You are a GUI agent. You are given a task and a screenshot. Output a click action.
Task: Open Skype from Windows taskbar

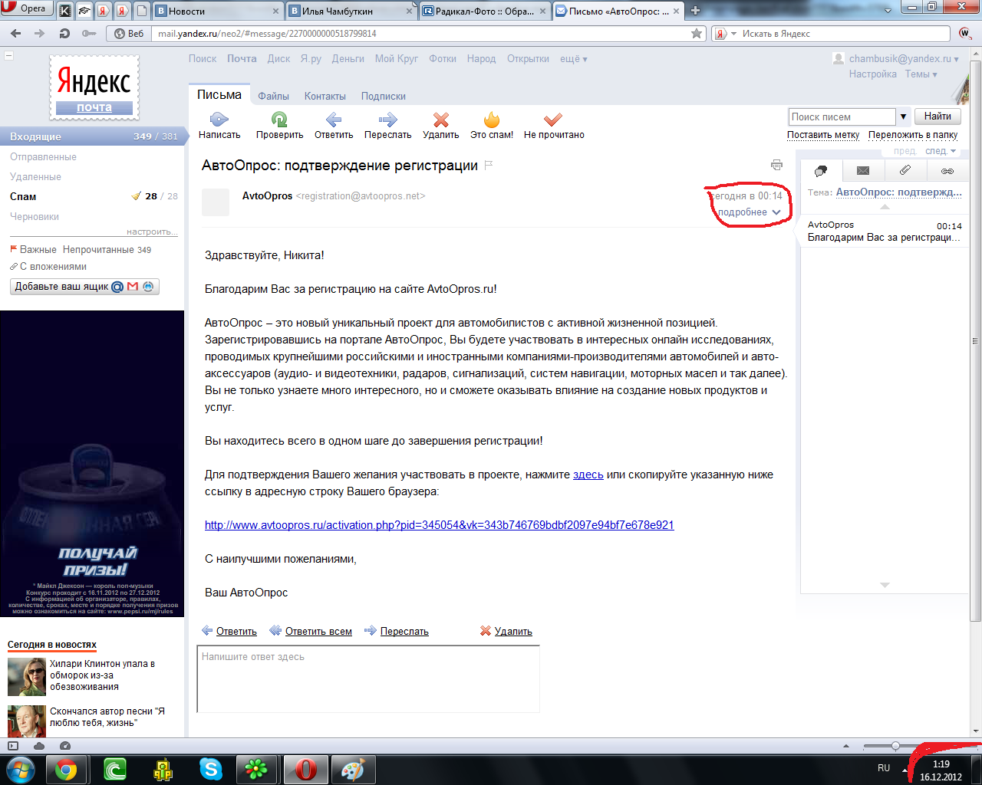[210, 770]
